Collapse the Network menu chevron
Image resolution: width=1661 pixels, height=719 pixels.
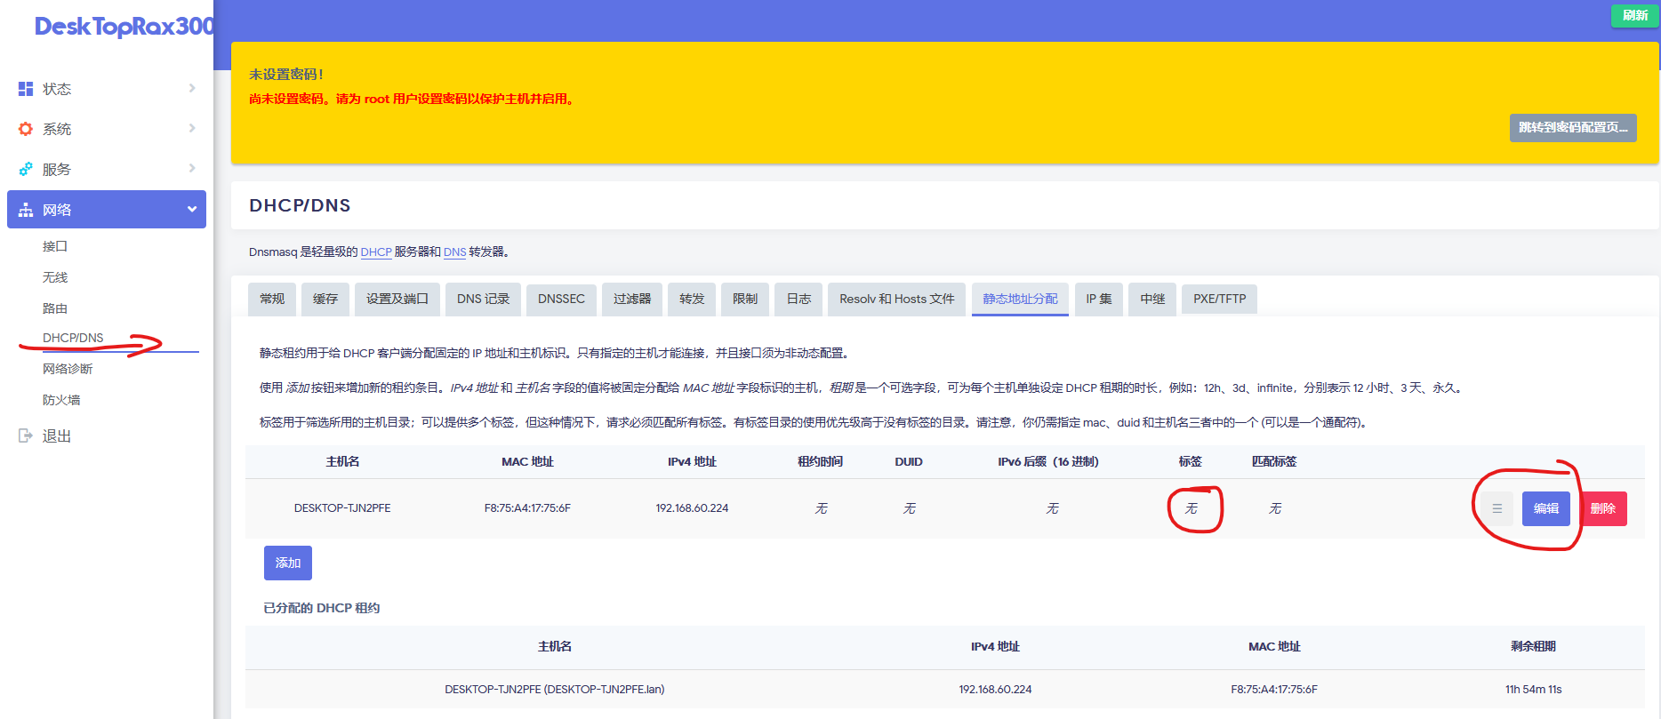coord(191,210)
